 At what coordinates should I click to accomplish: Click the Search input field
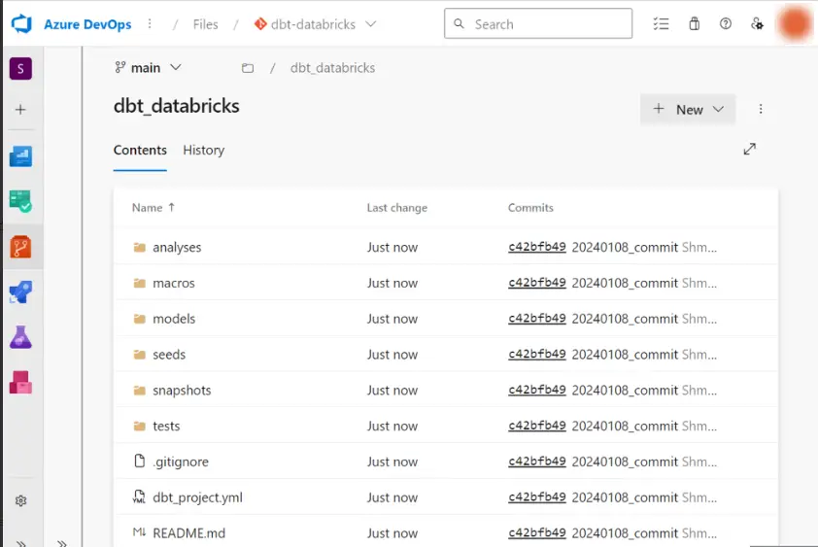tap(538, 23)
